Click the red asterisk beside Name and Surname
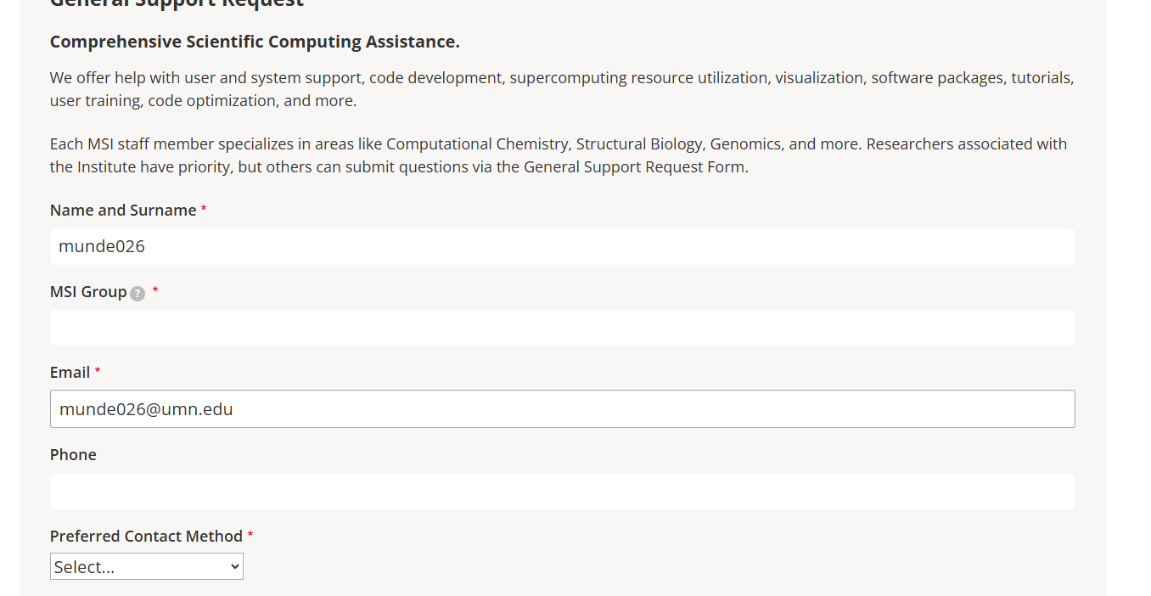This screenshot has width=1151, height=596. (x=204, y=210)
